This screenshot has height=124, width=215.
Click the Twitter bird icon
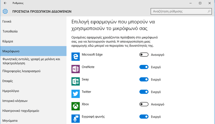coord(76,94)
